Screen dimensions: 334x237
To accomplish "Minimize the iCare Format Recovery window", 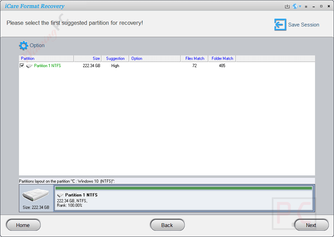I will [x=314, y=7].
